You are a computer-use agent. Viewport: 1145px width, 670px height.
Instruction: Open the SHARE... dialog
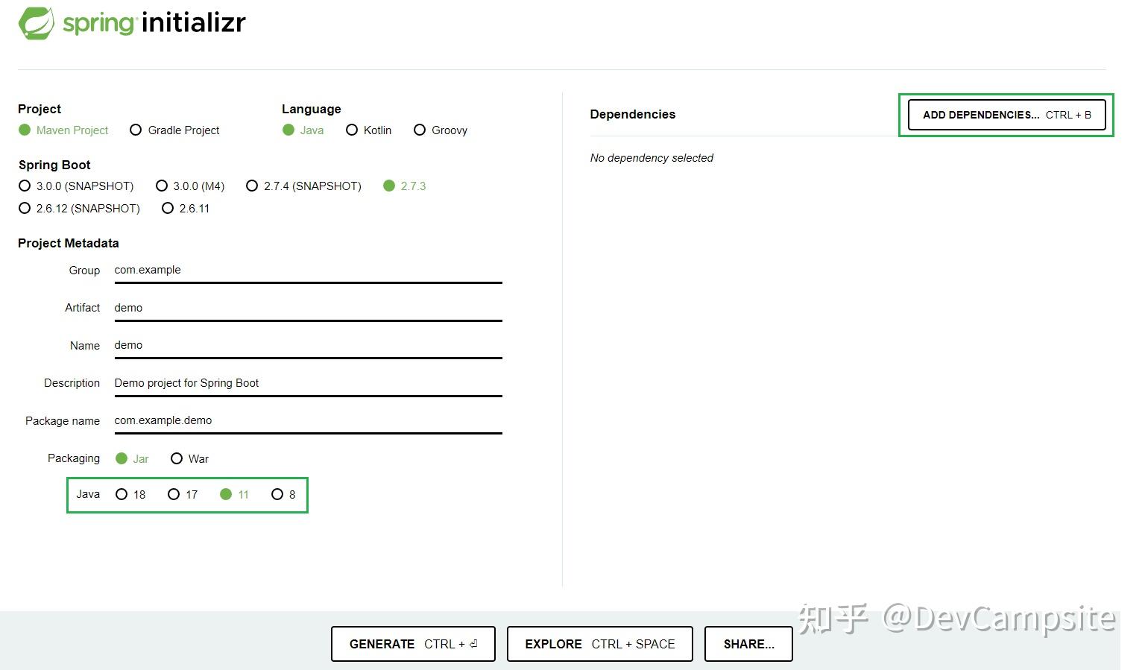point(748,644)
